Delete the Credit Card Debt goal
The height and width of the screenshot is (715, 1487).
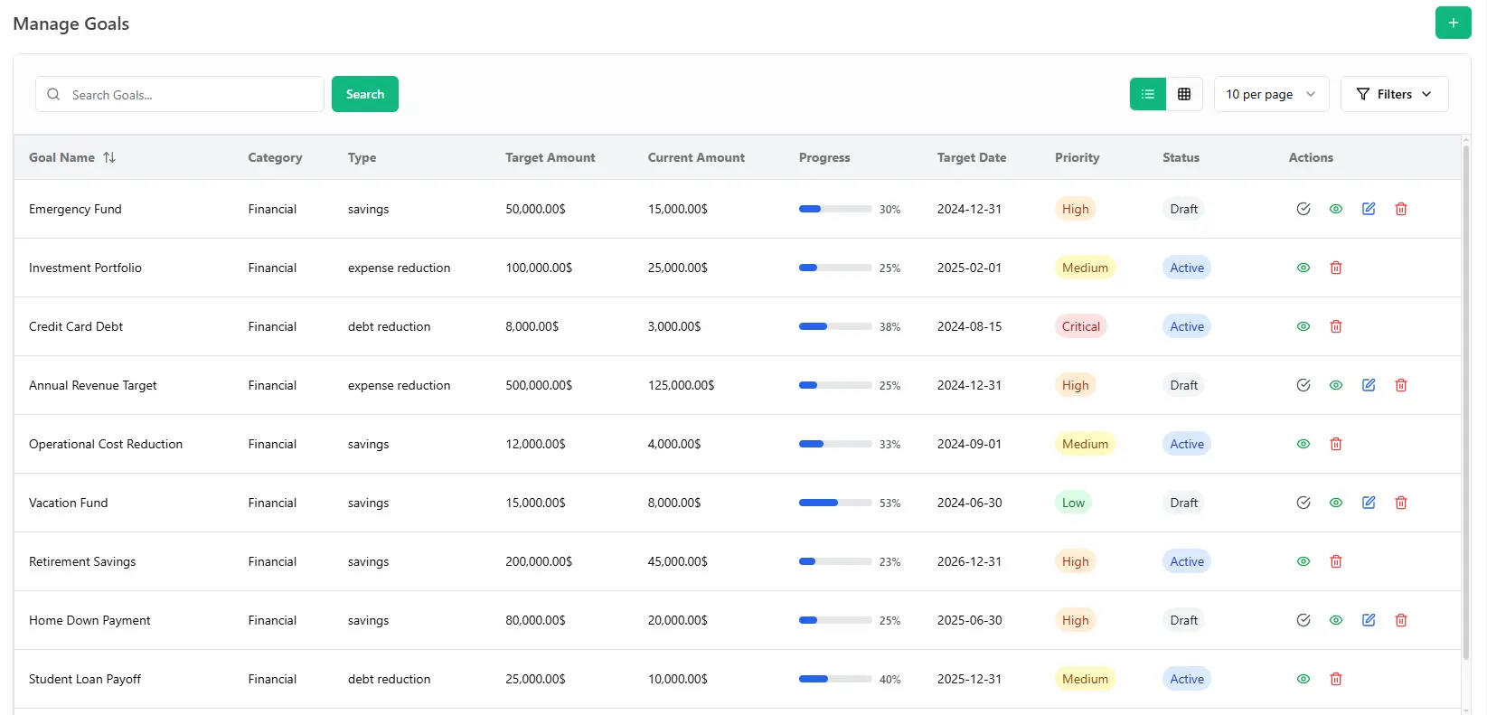[1336, 326]
